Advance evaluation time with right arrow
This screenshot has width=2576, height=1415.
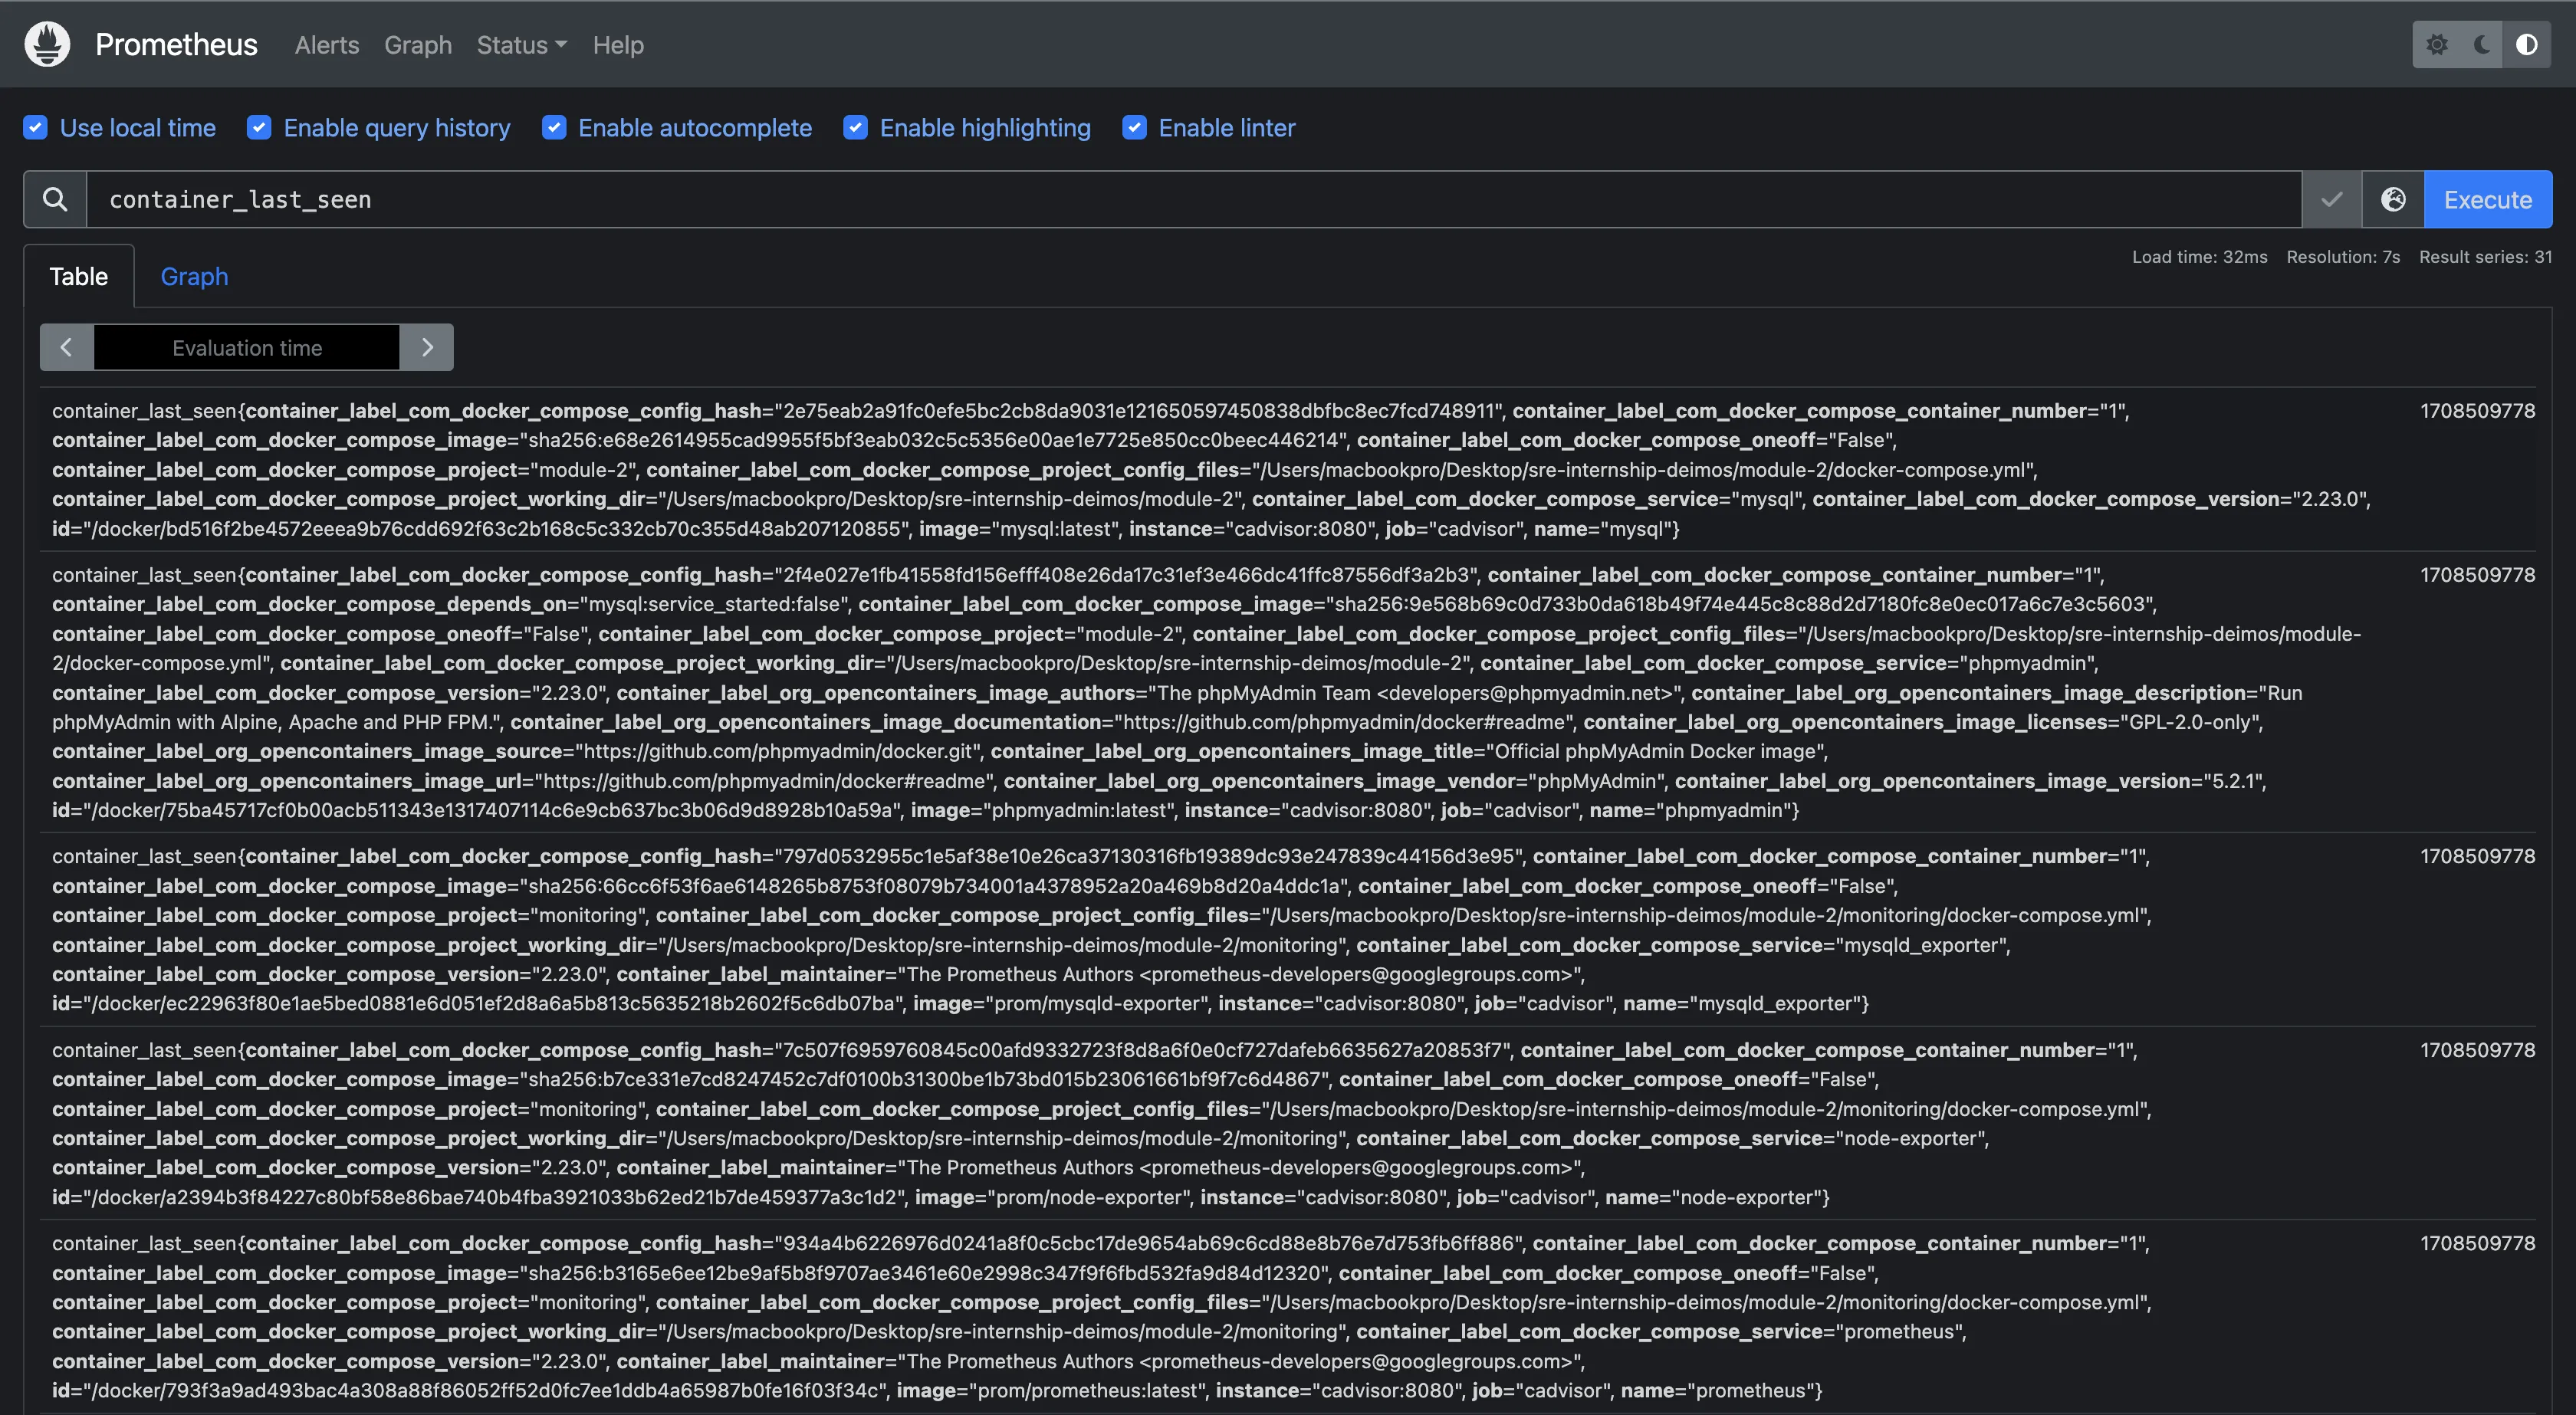[427, 347]
